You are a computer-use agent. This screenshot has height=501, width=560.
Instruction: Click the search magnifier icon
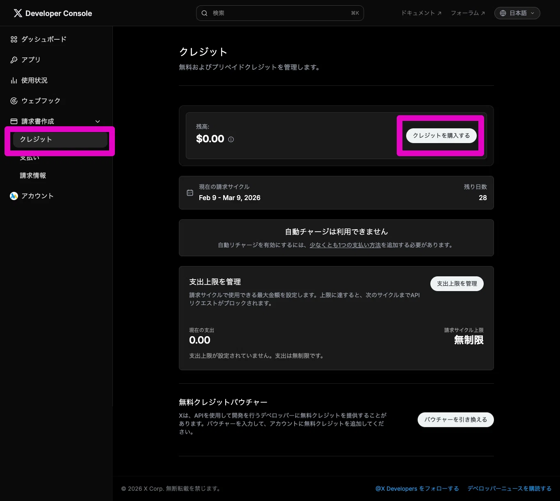tap(204, 13)
